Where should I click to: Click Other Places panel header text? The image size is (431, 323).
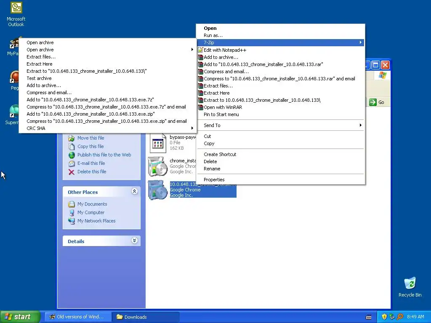pyautogui.click(x=83, y=192)
